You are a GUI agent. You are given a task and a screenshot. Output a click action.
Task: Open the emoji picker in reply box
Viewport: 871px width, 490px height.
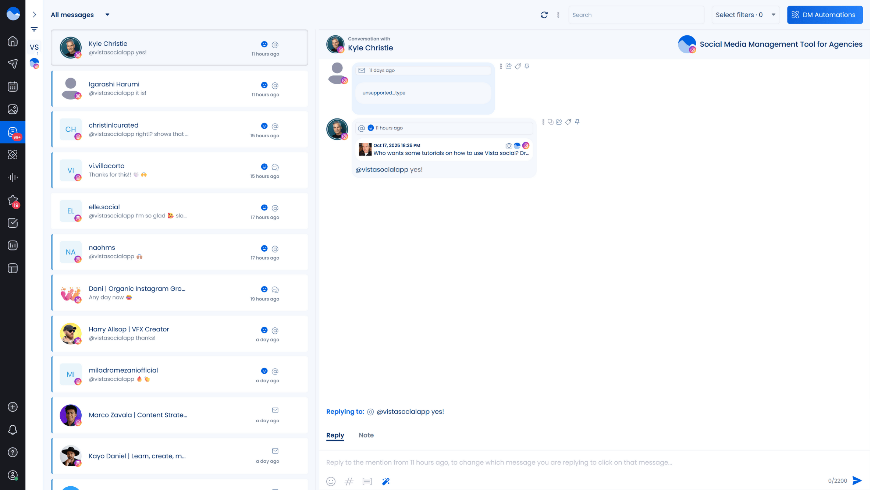point(331,481)
